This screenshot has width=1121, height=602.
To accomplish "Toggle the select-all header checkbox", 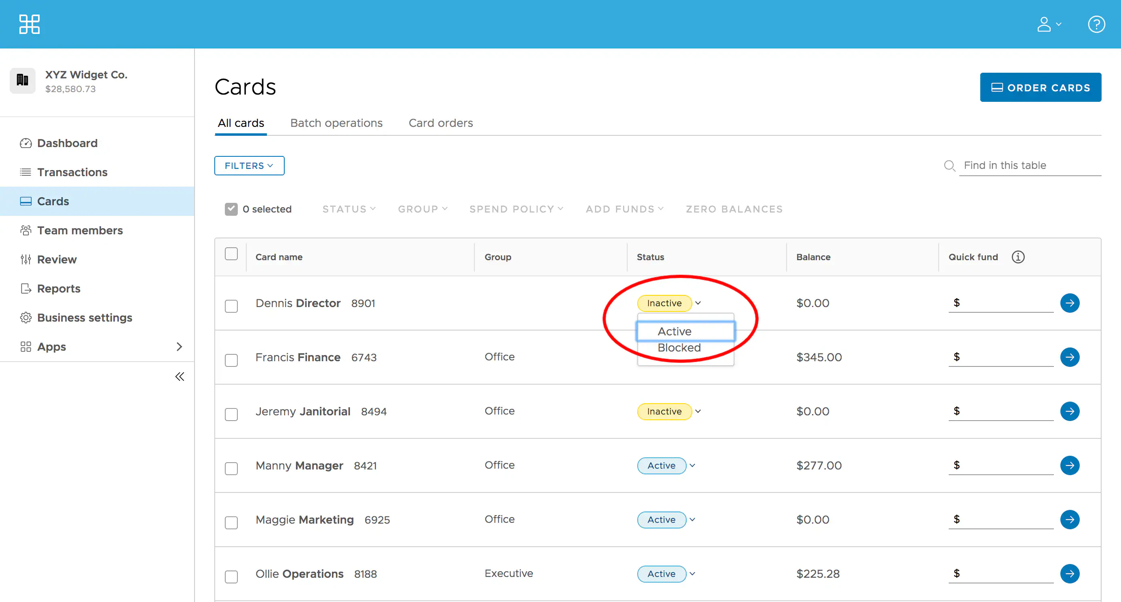I will click(x=231, y=254).
